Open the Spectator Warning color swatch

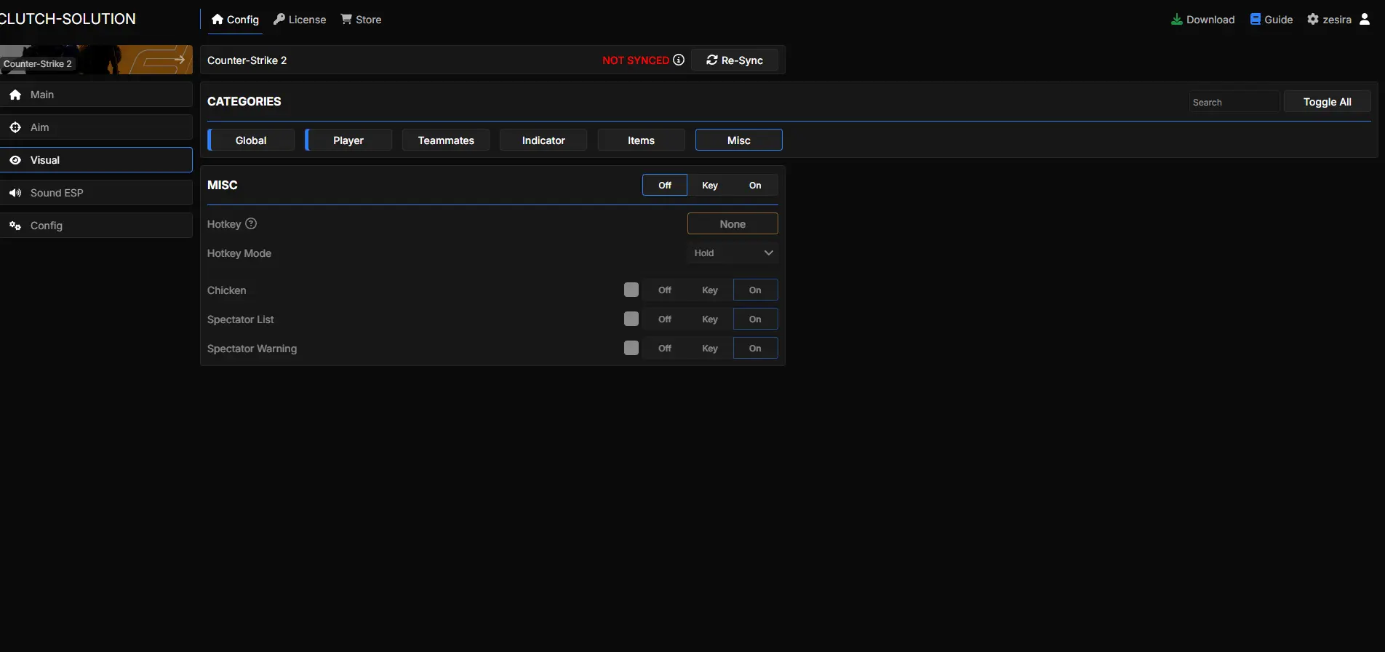[631, 349]
